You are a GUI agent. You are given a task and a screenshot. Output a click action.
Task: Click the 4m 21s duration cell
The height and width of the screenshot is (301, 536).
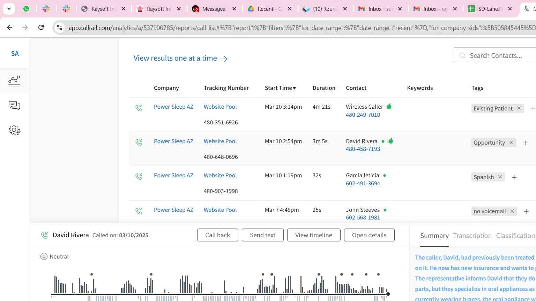[321, 107]
